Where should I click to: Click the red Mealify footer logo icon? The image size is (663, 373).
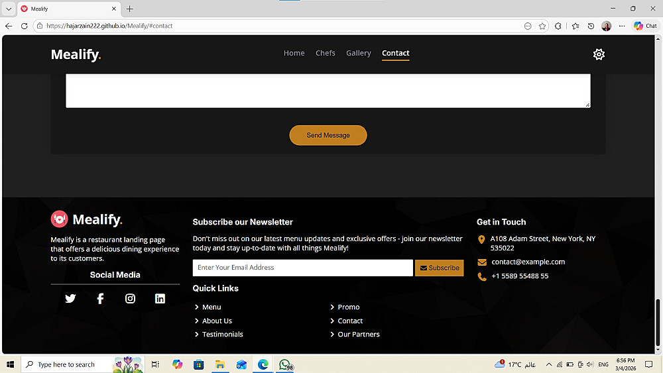(x=59, y=219)
